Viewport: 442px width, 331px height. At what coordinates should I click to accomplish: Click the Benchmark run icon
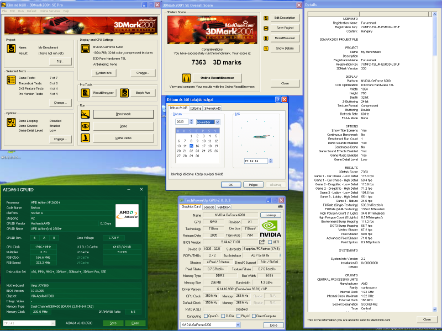pos(86,114)
